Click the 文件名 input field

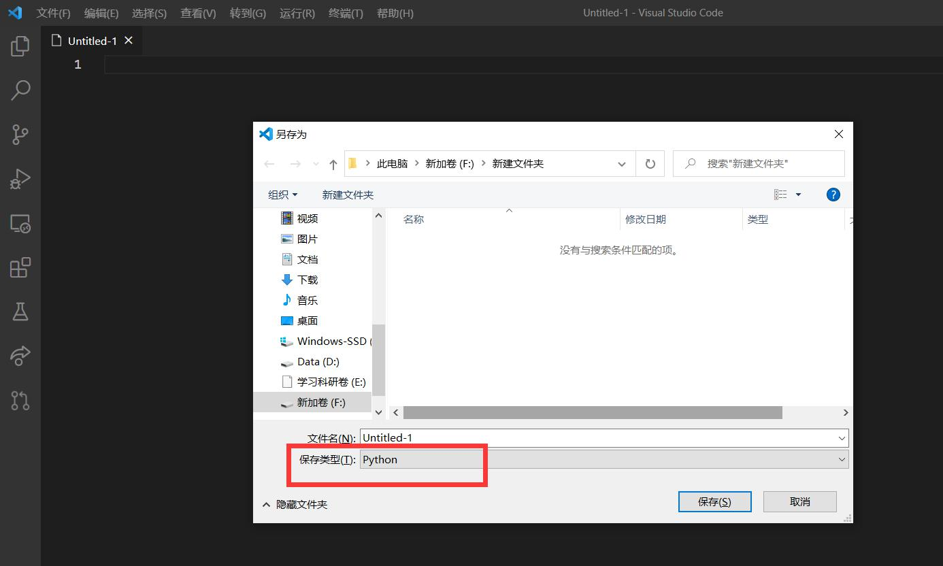pyautogui.click(x=599, y=437)
